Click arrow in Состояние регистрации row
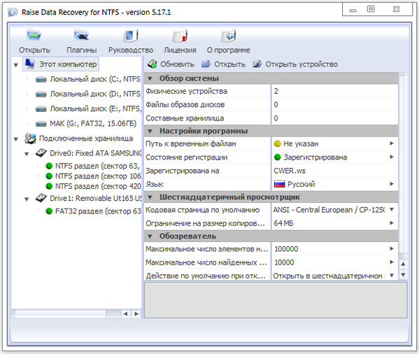 (392, 157)
